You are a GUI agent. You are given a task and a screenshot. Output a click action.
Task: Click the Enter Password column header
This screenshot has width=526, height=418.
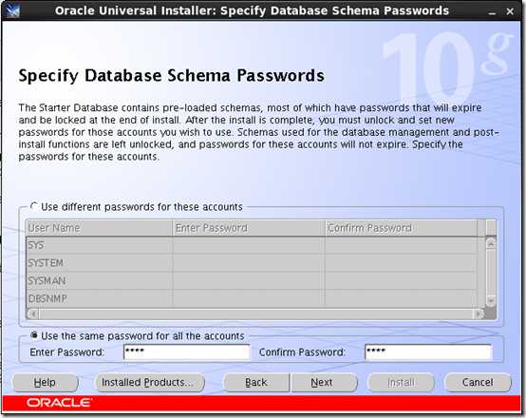pyautogui.click(x=249, y=228)
